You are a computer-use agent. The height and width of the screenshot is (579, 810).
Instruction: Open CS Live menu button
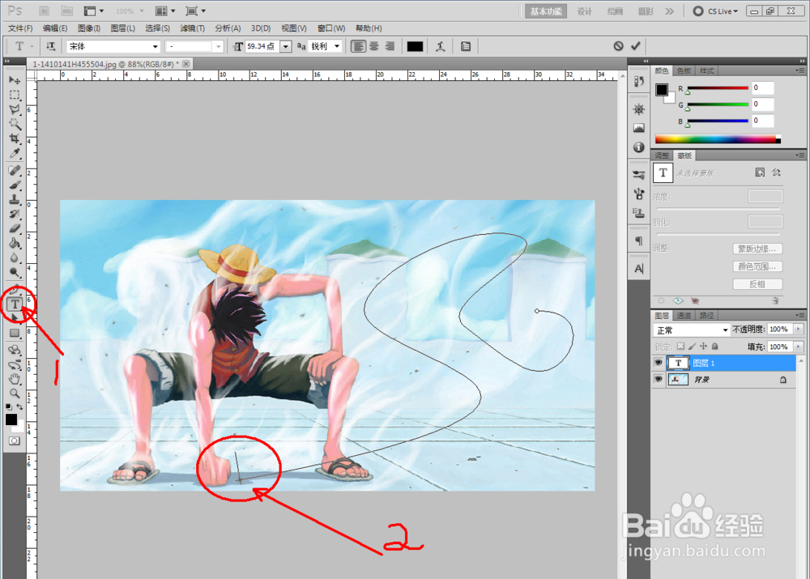[x=717, y=11]
